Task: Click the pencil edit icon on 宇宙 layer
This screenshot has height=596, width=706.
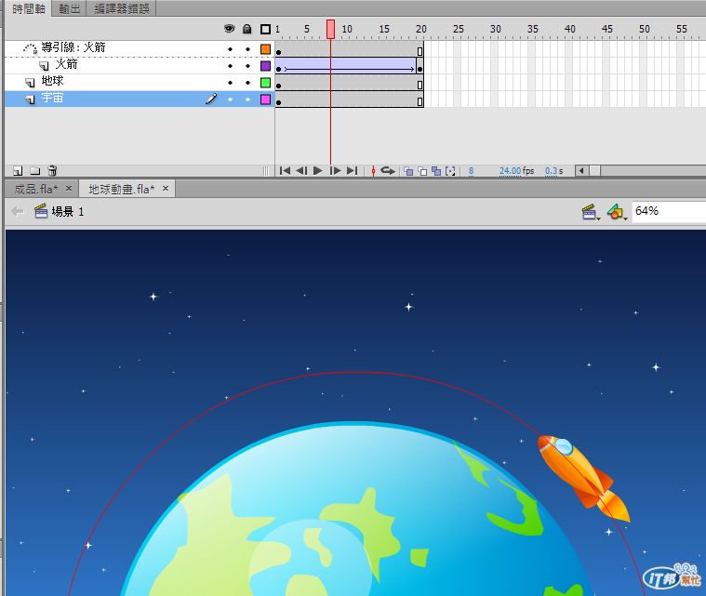Action: (x=211, y=99)
